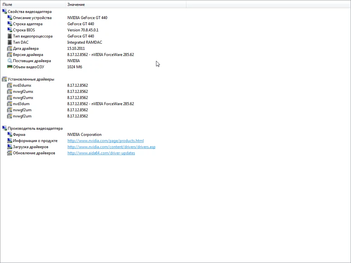Select the Производитель видеоадаптера group heading
This screenshot has height=263, width=351.
35,128
